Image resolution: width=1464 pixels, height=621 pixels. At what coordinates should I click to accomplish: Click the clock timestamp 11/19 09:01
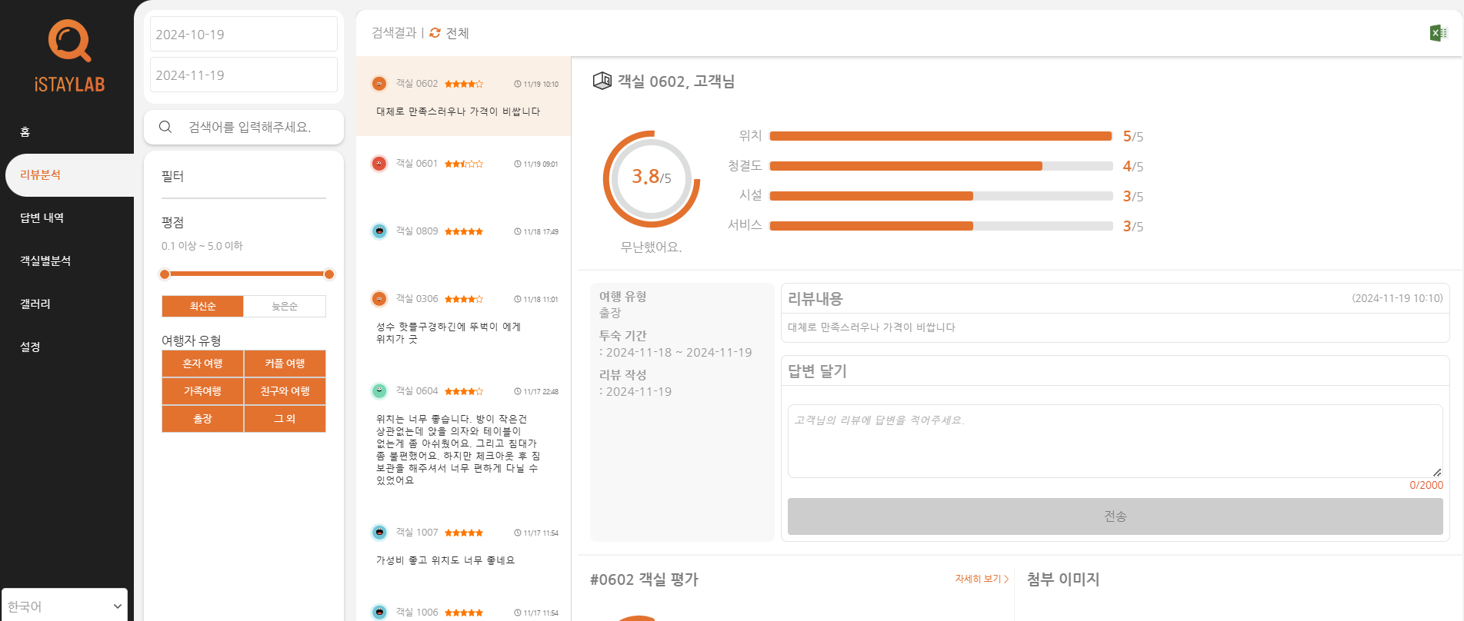click(x=536, y=164)
